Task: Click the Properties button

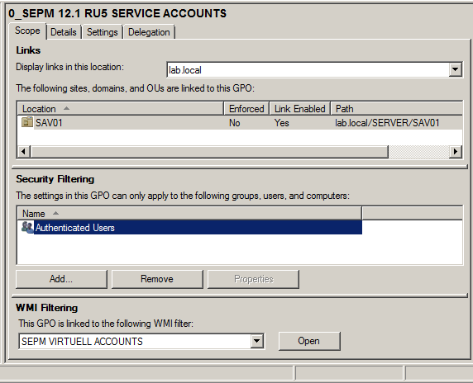Action: tap(253, 279)
